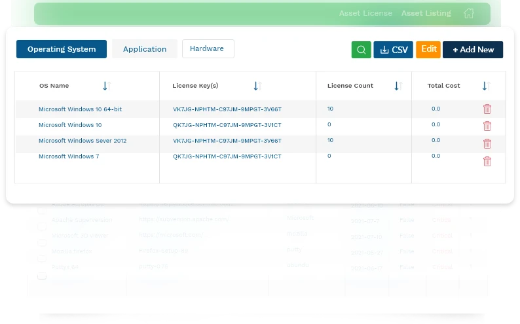Download the list using CSV button

pos(394,50)
